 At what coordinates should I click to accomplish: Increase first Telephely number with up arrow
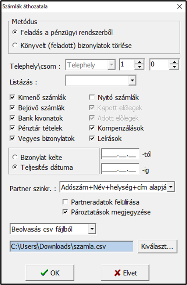click(x=140, y=62)
